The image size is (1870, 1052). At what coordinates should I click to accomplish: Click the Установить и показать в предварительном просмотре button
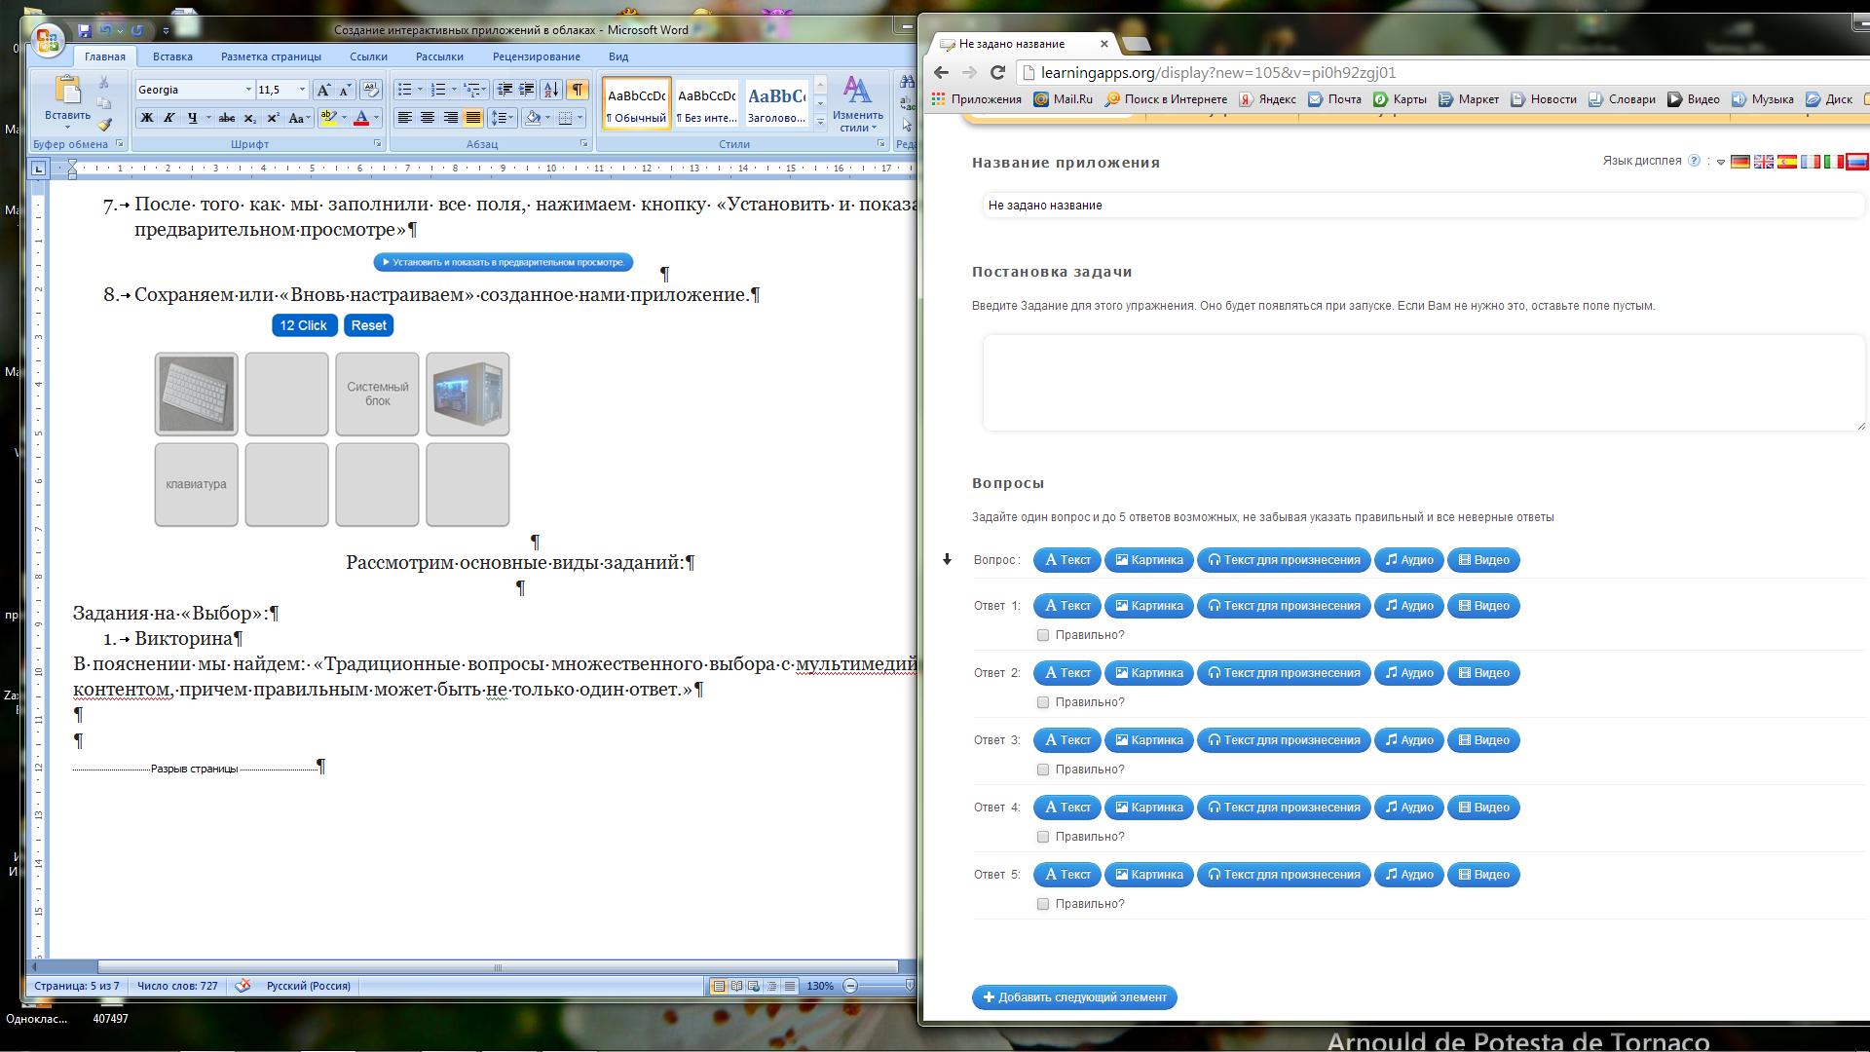click(x=501, y=262)
